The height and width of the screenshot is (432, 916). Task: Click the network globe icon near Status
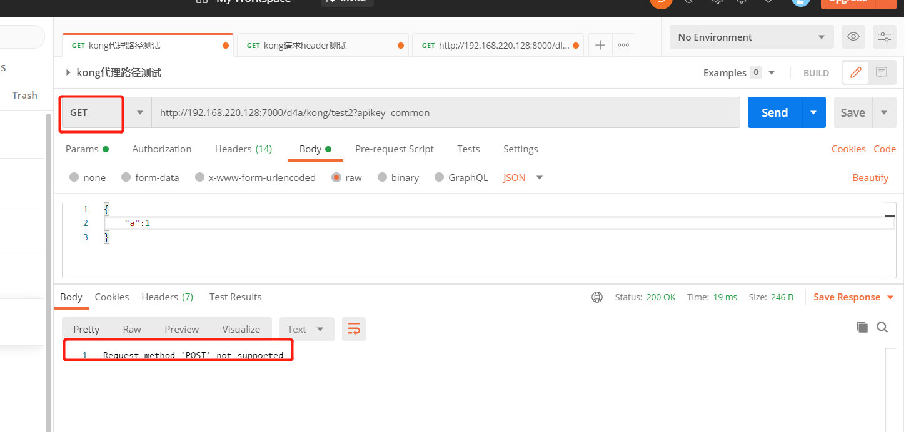click(597, 297)
